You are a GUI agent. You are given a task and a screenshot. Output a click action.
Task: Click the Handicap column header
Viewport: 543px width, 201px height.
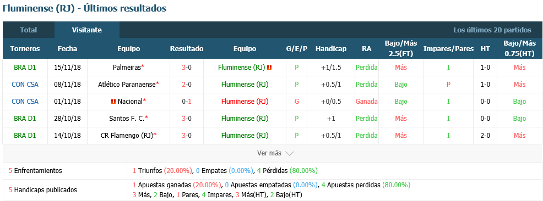(331, 49)
